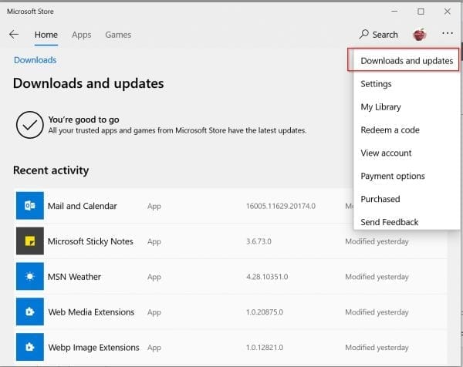
Task: Click the back arrow icon
Action: pyautogui.click(x=14, y=35)
